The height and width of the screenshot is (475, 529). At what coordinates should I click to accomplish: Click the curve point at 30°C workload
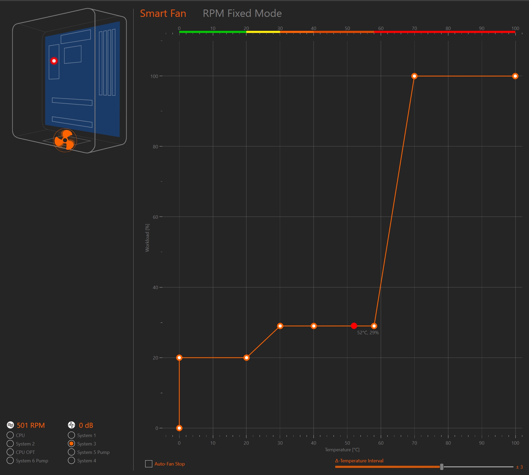[x=280, y=326]
